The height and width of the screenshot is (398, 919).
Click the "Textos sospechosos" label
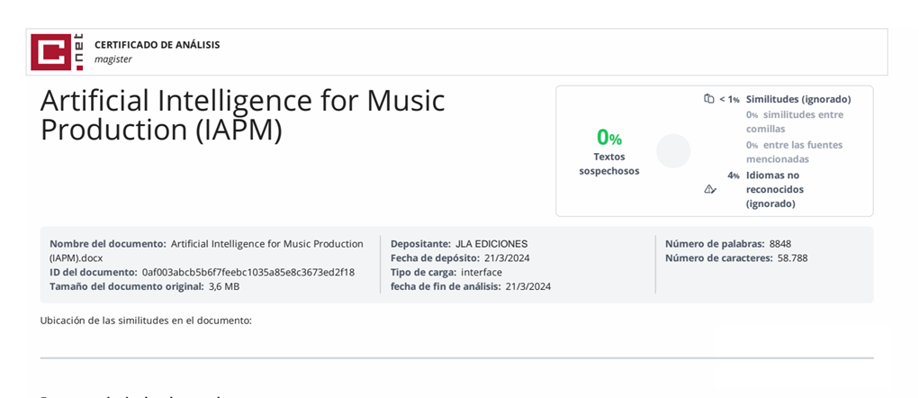609,163
